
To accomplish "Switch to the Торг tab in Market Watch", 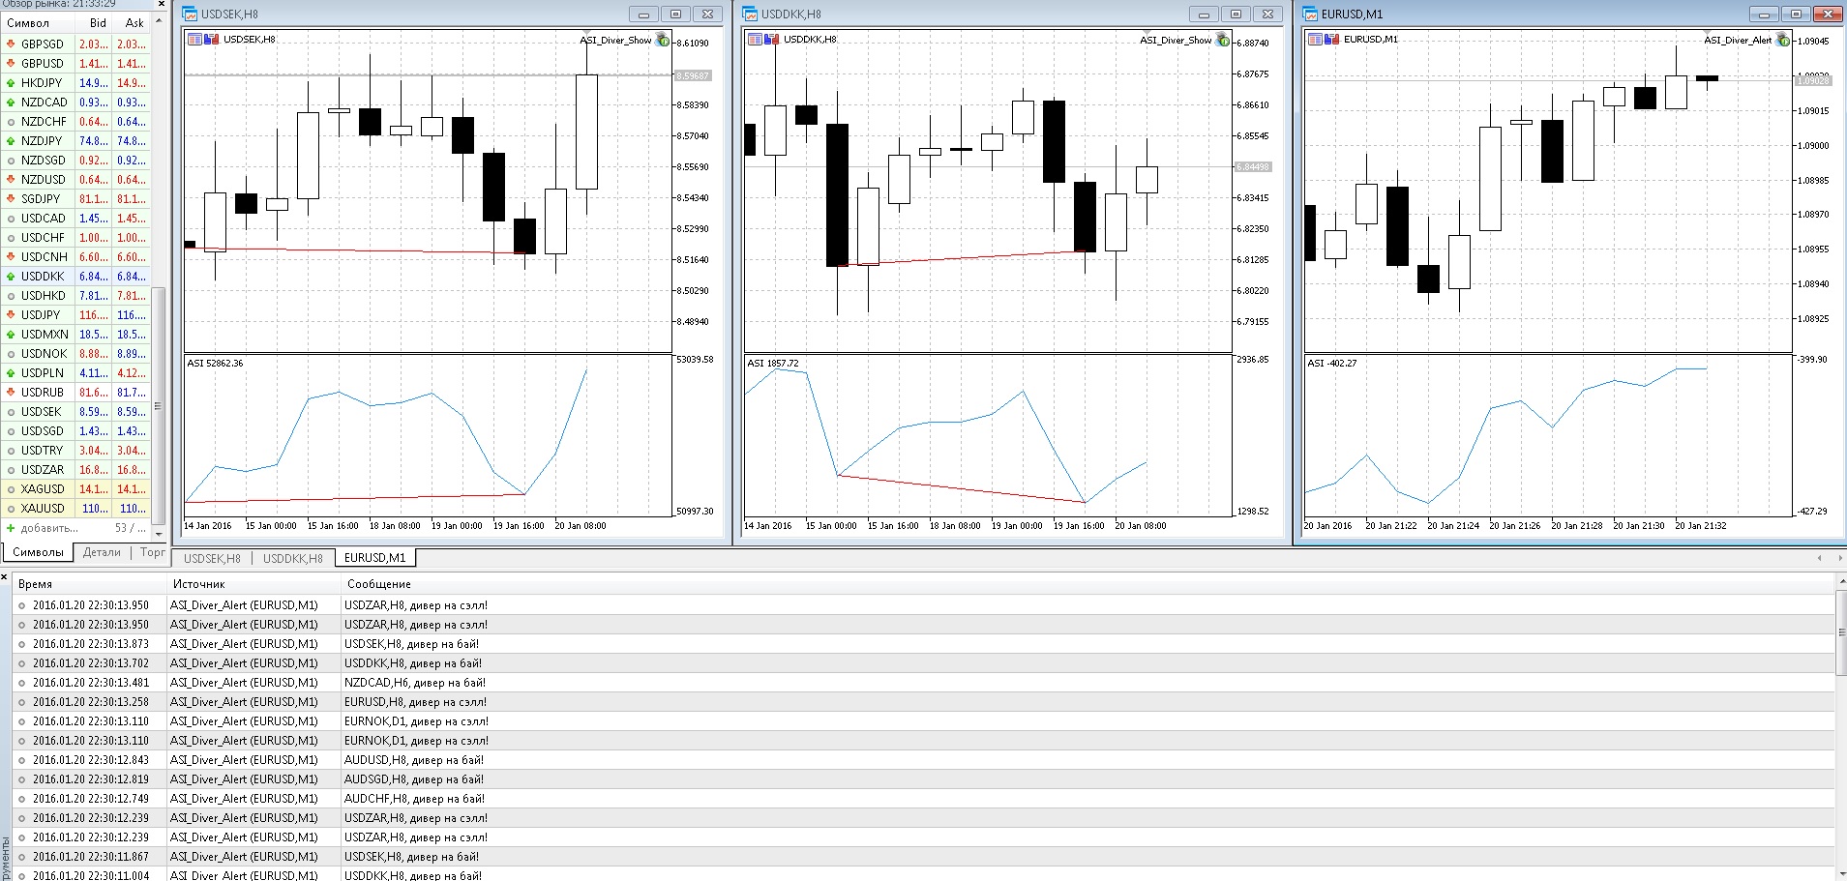I will pyautogui.click(x=152, y=552).
